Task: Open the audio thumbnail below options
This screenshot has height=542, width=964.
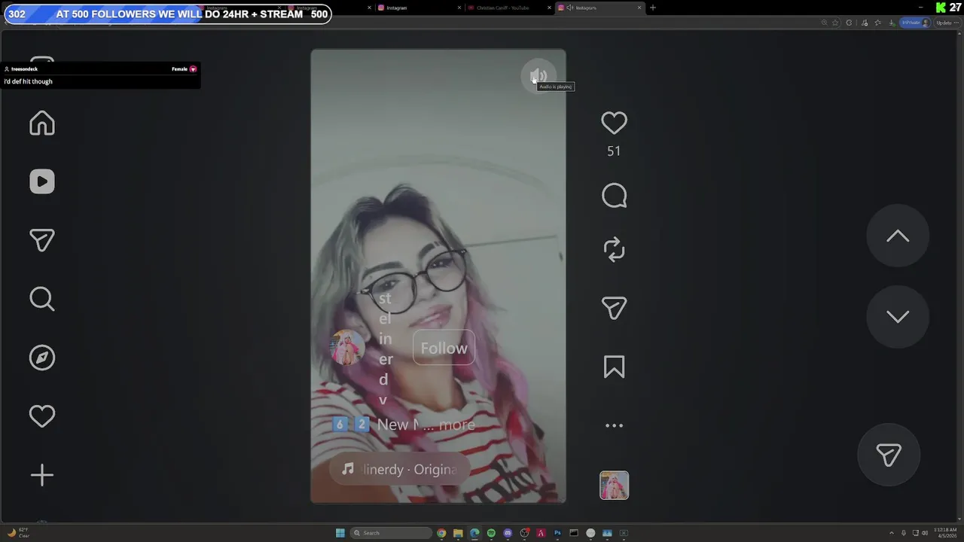Action: point(614,486)
